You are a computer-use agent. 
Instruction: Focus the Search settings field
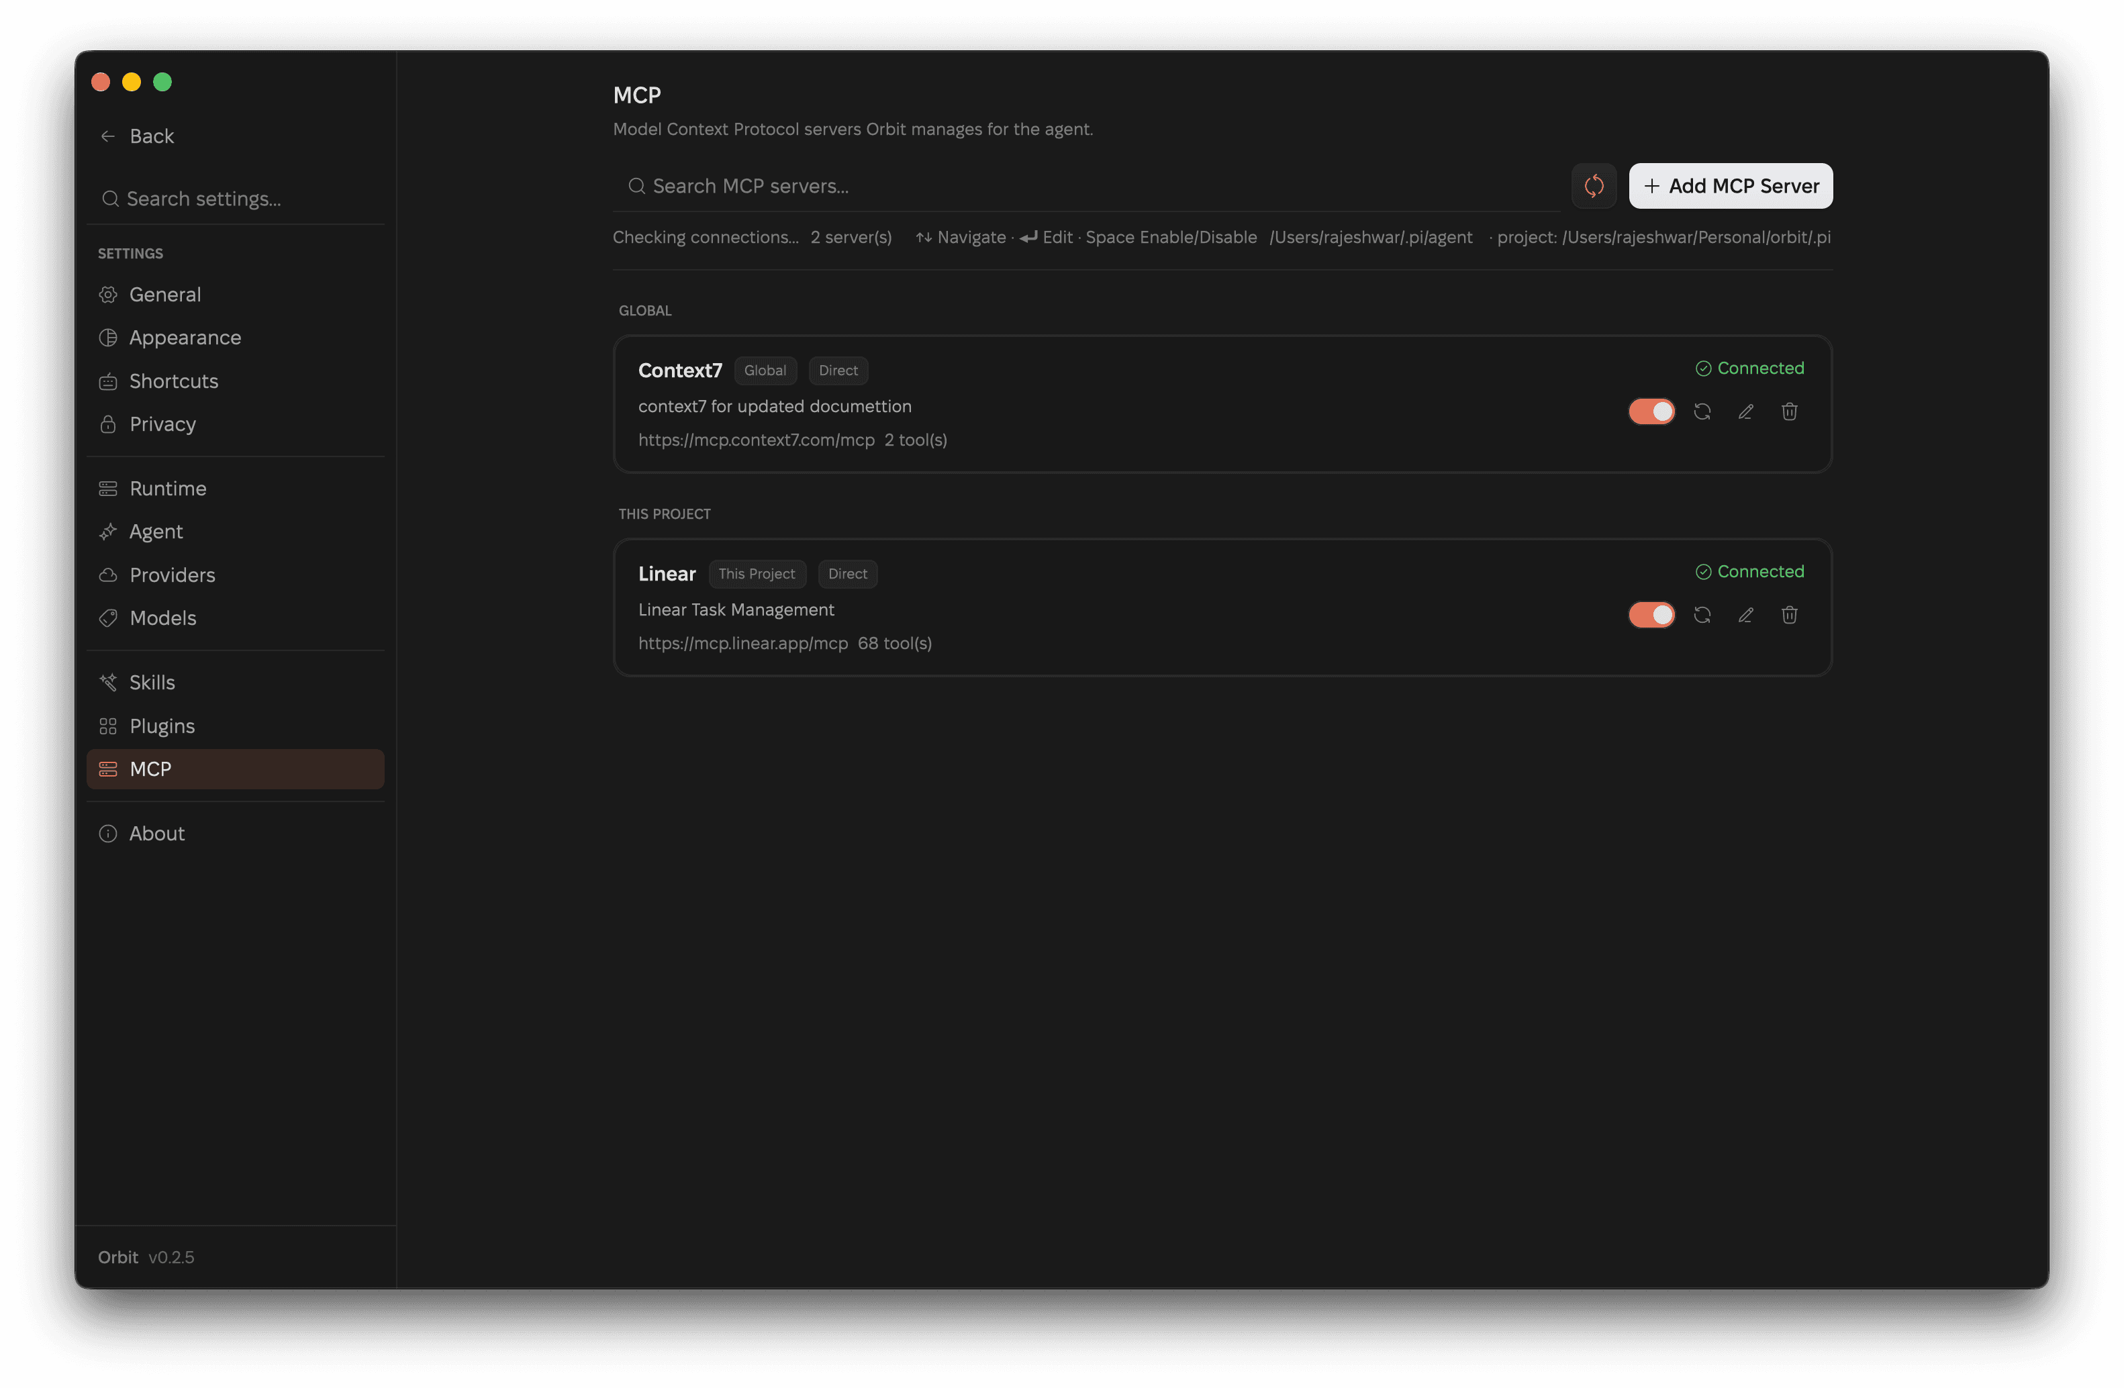point(236,198)
